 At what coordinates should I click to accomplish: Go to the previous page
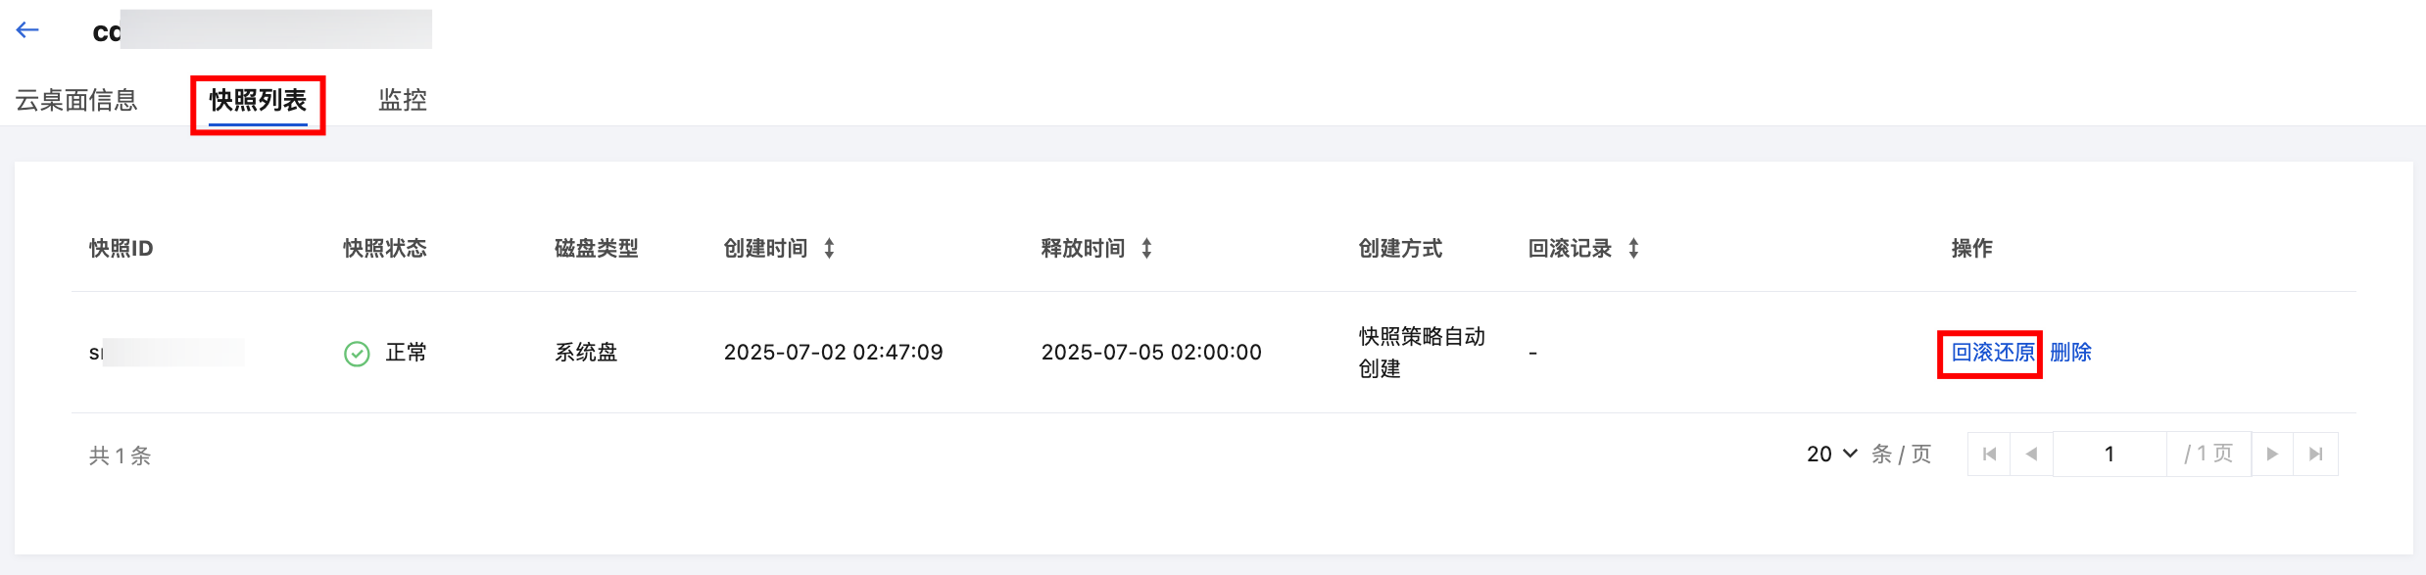tap(2031, 454)
